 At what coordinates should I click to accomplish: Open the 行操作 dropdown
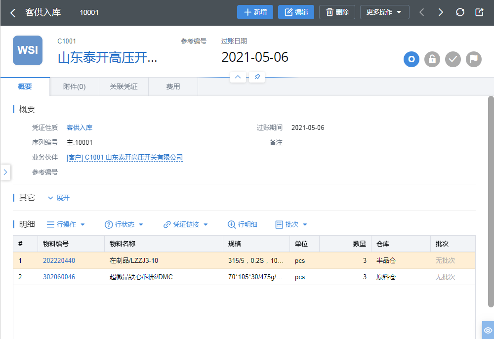(66, 224)
